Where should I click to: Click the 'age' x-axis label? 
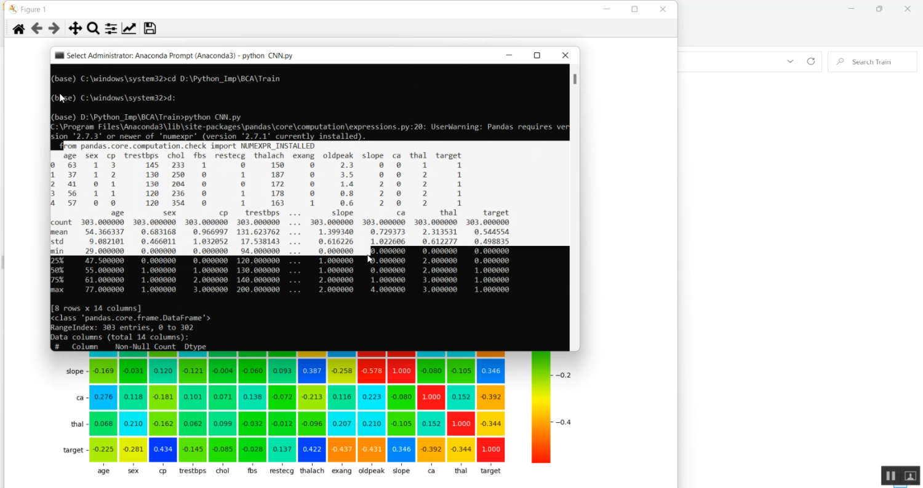coord(103,471)
